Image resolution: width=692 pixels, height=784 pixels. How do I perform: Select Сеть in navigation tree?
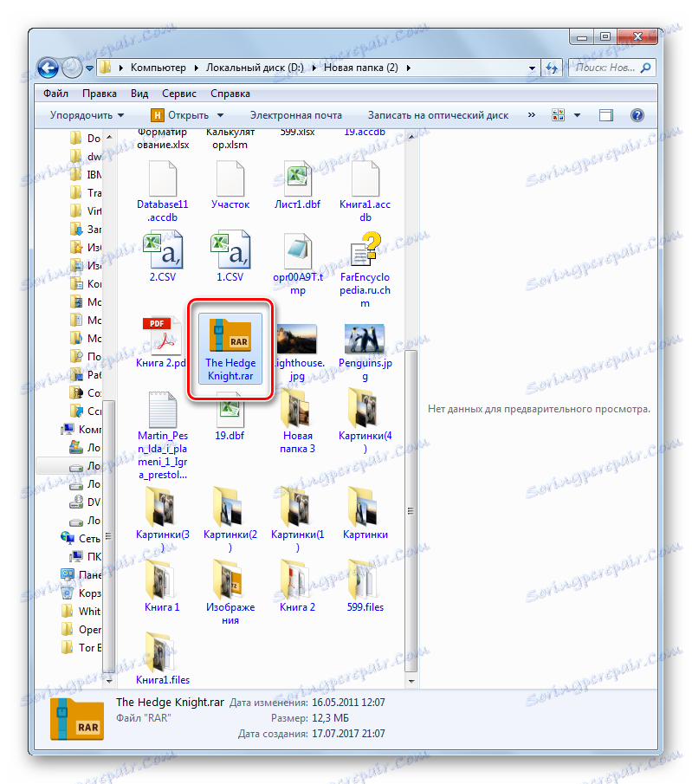tap(81, 539)
